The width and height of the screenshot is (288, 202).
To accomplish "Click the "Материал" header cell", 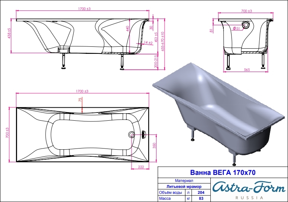I will point(184,180).
